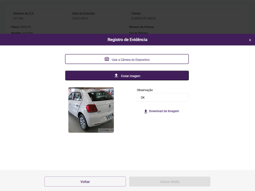
Task: Click the Download da Imagem link
Action: (161, 111)
